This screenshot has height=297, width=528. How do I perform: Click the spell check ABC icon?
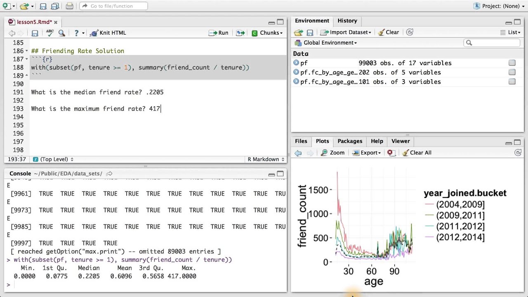50,33
